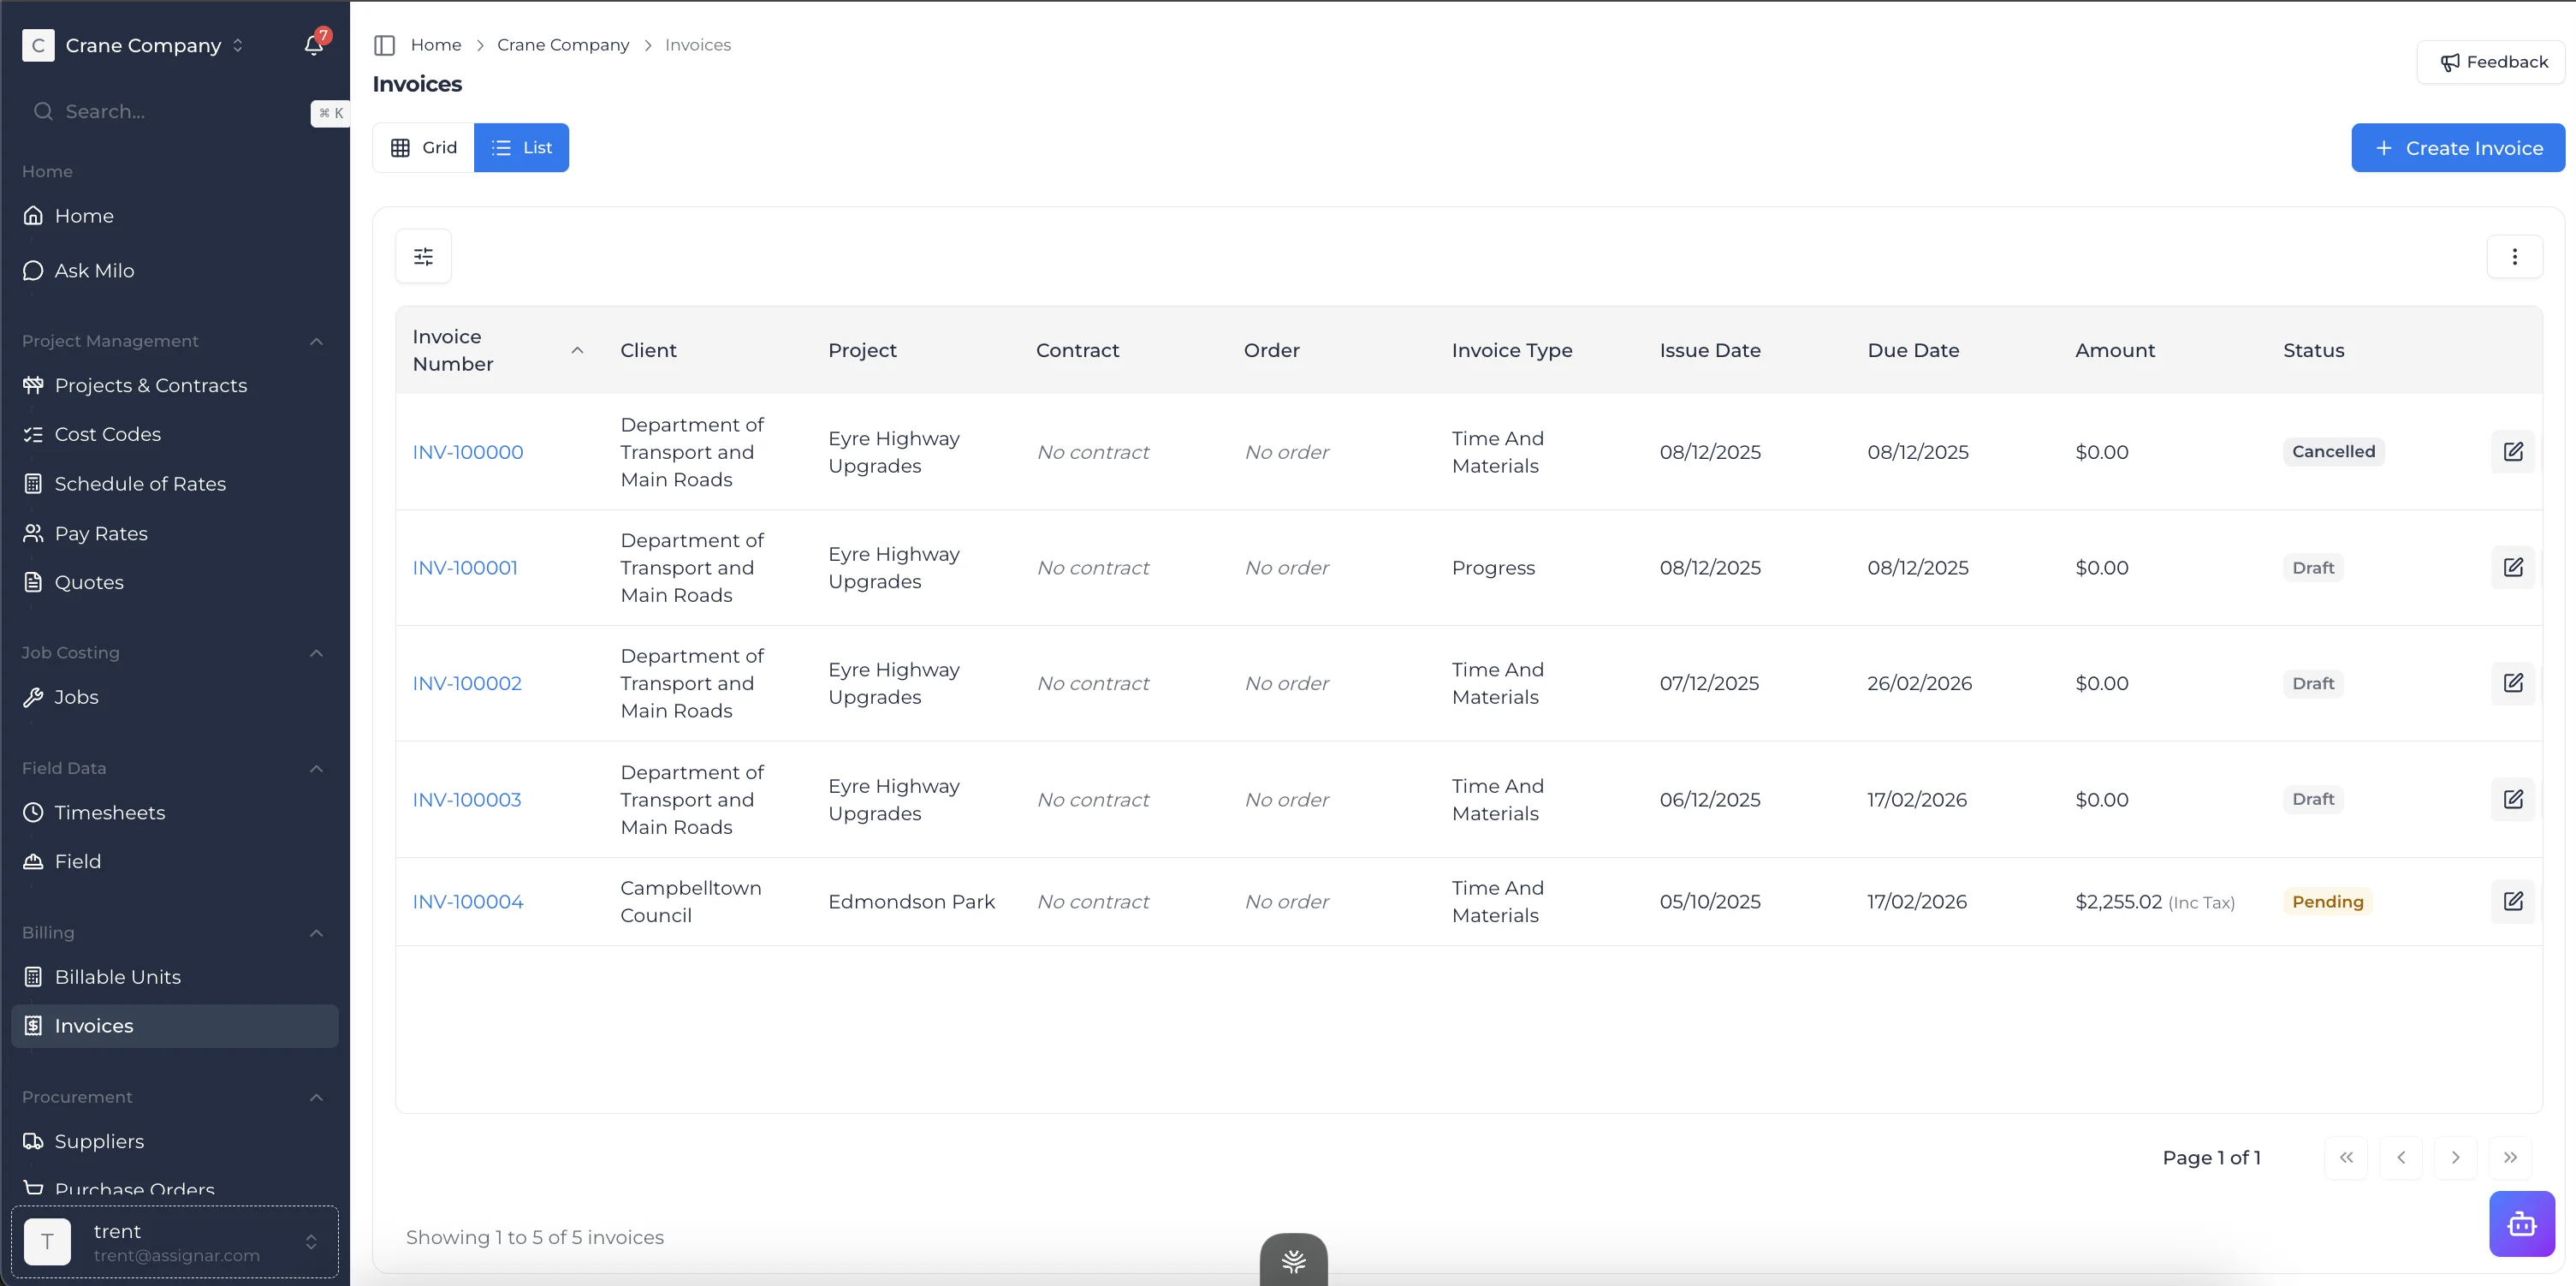Open the three-dot table options menu

coord(2514,256)
